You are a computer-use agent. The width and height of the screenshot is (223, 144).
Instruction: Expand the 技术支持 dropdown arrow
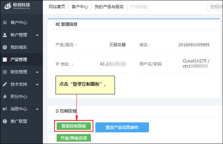coord(37,85)
